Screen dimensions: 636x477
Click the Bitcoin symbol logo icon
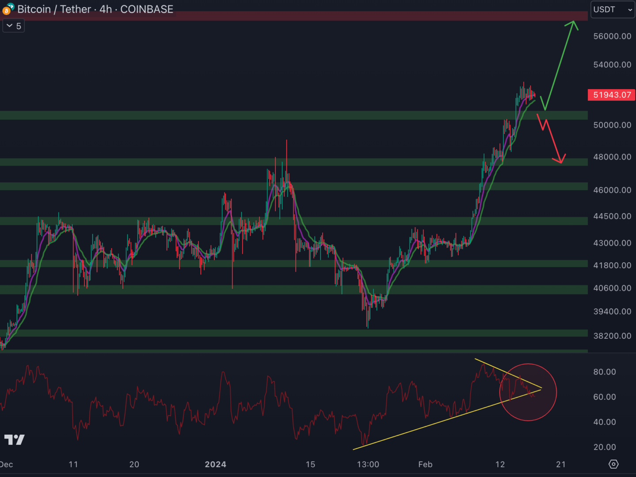[8, 9]
